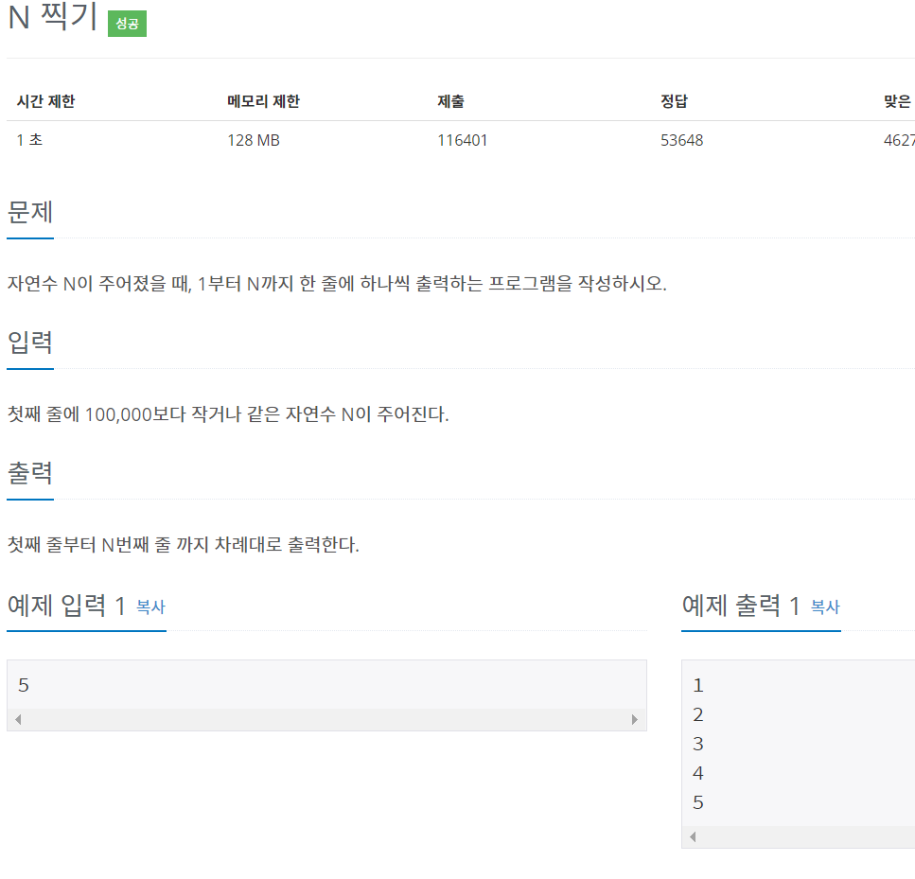This screenshot has height=879, width=915.
Task: Select the 제출 column header
Action: 450,101
